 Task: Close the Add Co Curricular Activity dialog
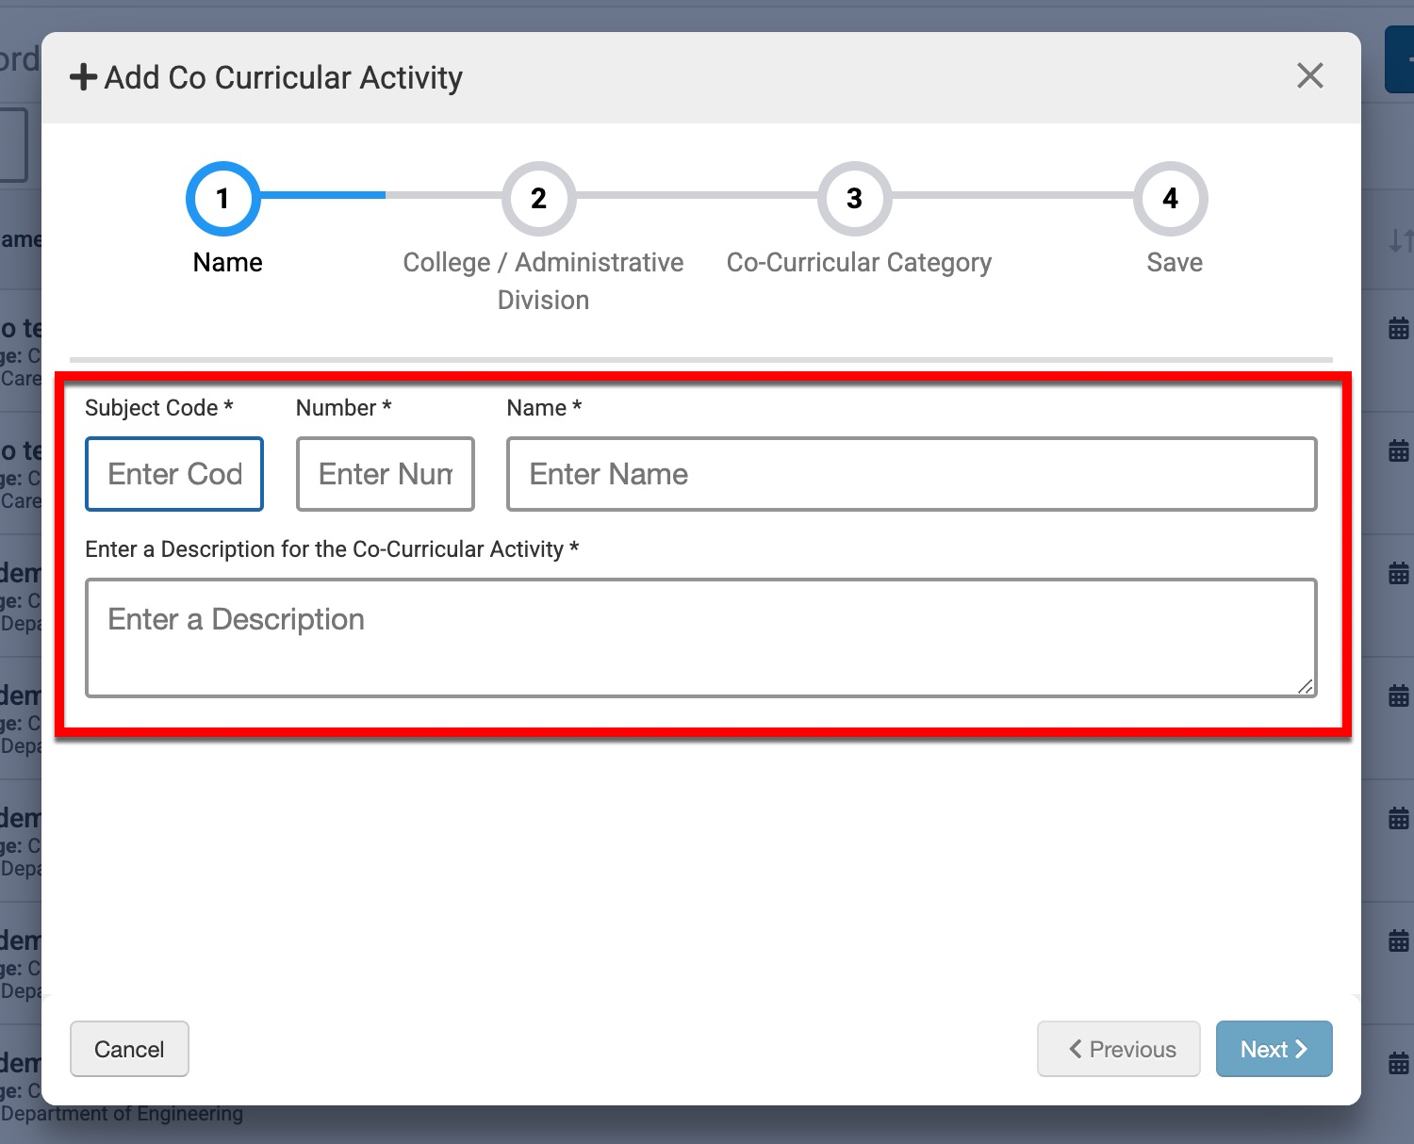[x=1309, y=76]
